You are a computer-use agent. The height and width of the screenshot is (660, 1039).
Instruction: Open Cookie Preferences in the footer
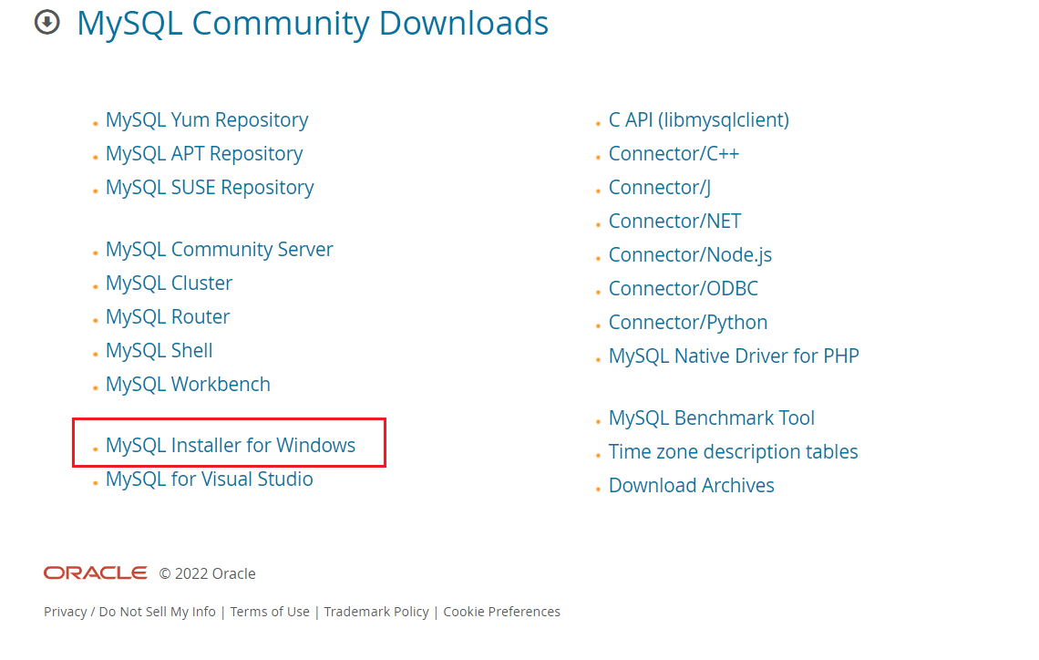pos(501,612)
